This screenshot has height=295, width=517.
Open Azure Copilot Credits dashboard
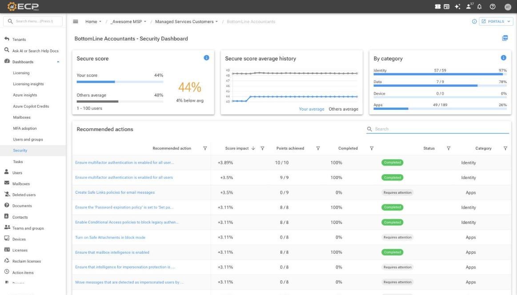[31, 106]
